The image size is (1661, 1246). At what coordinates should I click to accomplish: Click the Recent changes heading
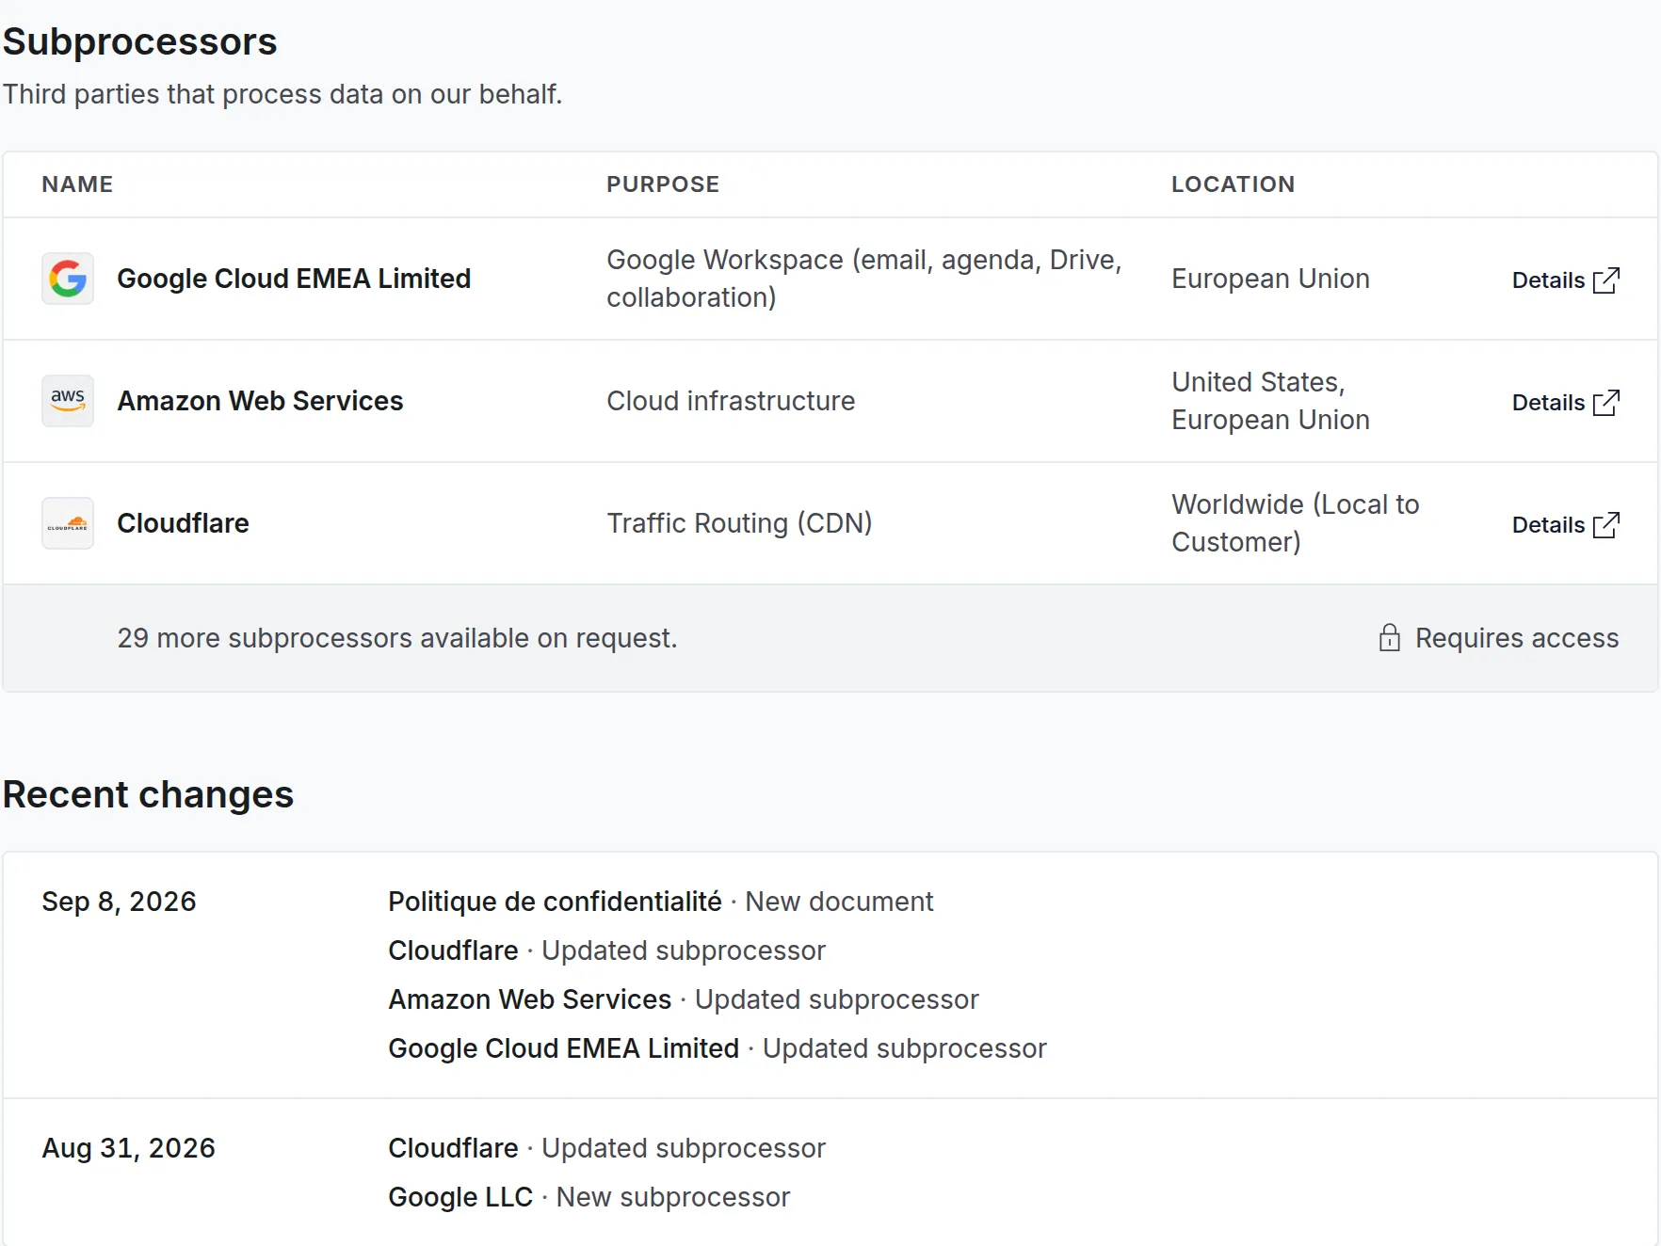coord(149,795)
